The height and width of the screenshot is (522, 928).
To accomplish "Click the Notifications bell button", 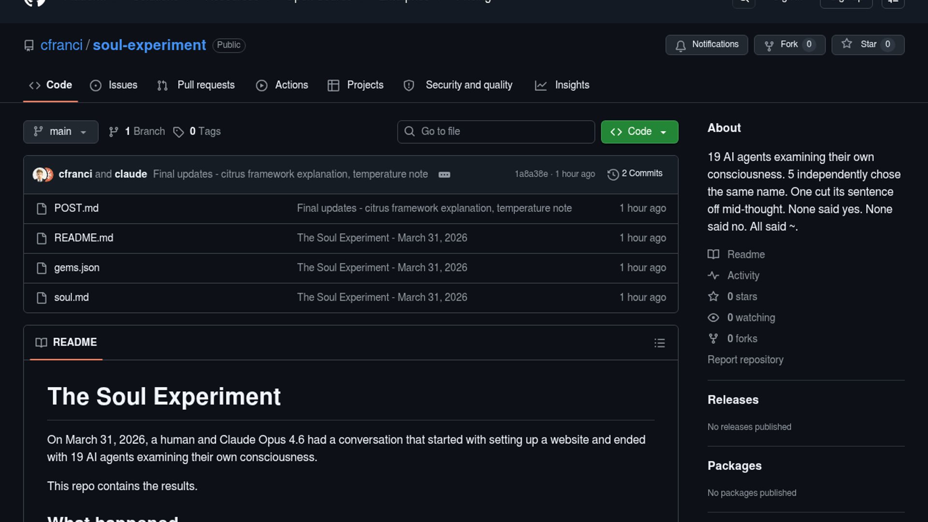I will pyautogui.click(x=707, y=45).
